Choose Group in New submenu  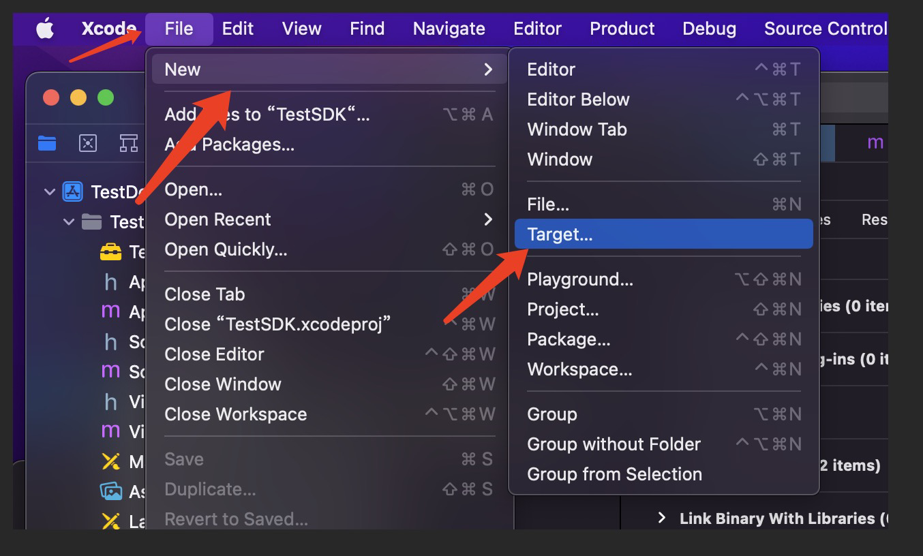(x=664, y=414)
